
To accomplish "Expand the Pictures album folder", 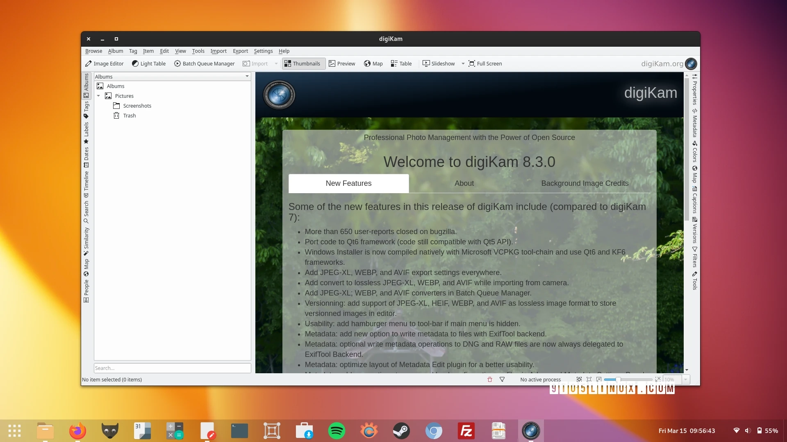I will [x=99, y=95].
